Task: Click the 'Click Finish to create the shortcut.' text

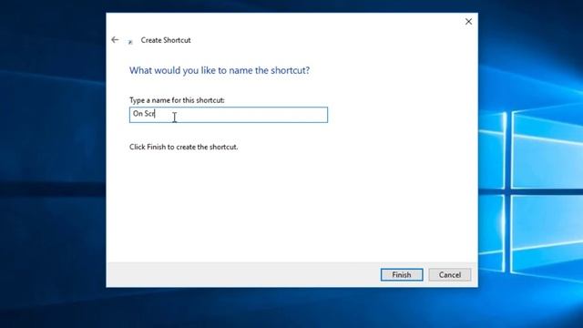Action: point(184,147)
